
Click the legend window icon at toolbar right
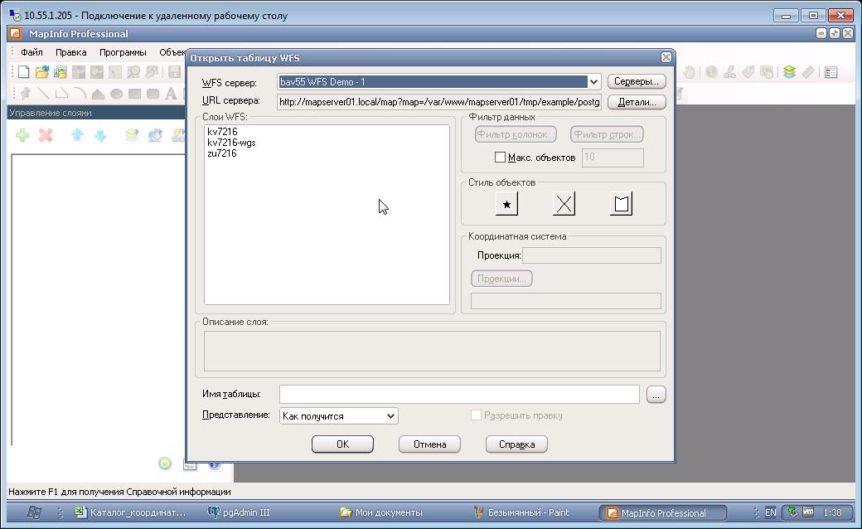pyautogui.click(x=831, y=72)
